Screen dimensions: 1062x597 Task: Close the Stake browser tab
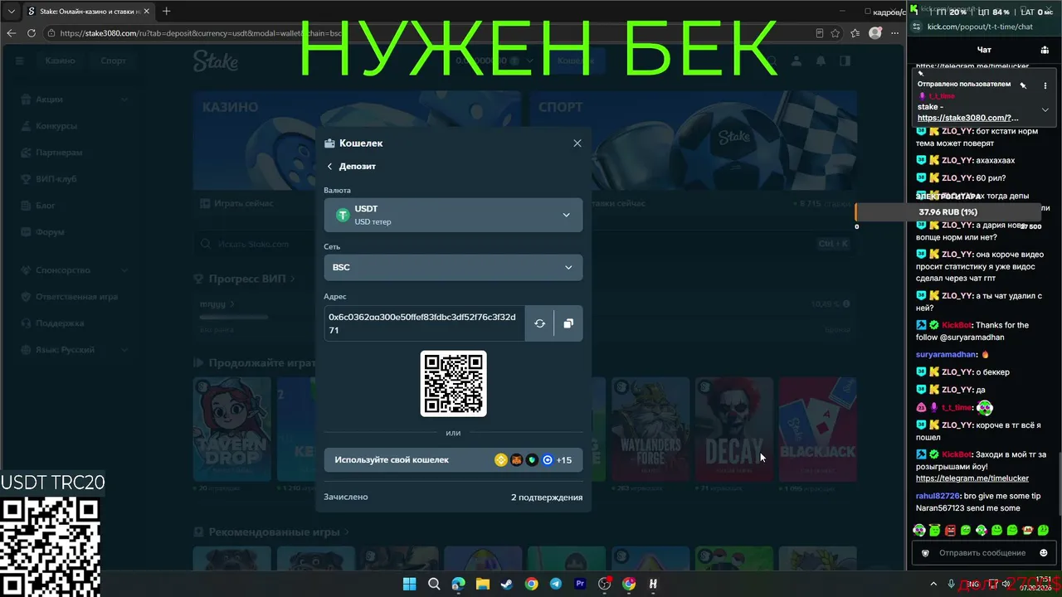click(x=147, y=12)
